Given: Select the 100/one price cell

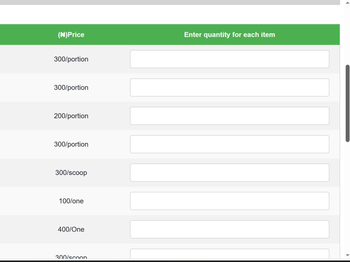Looking at the screenshot, I should (71, 201).
